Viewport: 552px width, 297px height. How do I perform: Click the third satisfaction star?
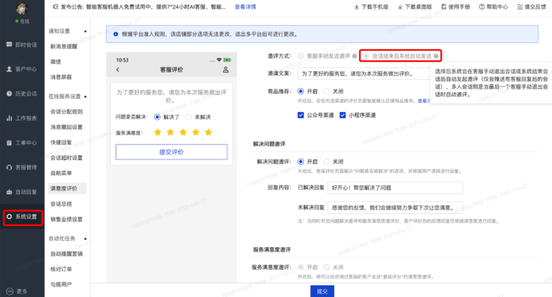pyautogui.click(x=183, y=132)
